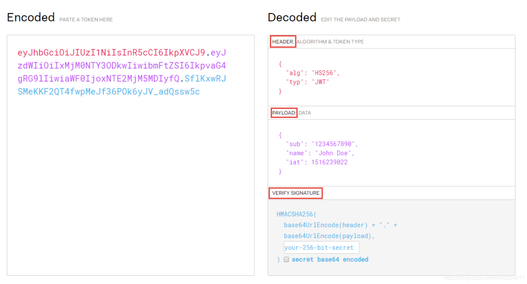The image size is (527, 284).
Task: Click the Encoded heading
Action: pos(31,17)
